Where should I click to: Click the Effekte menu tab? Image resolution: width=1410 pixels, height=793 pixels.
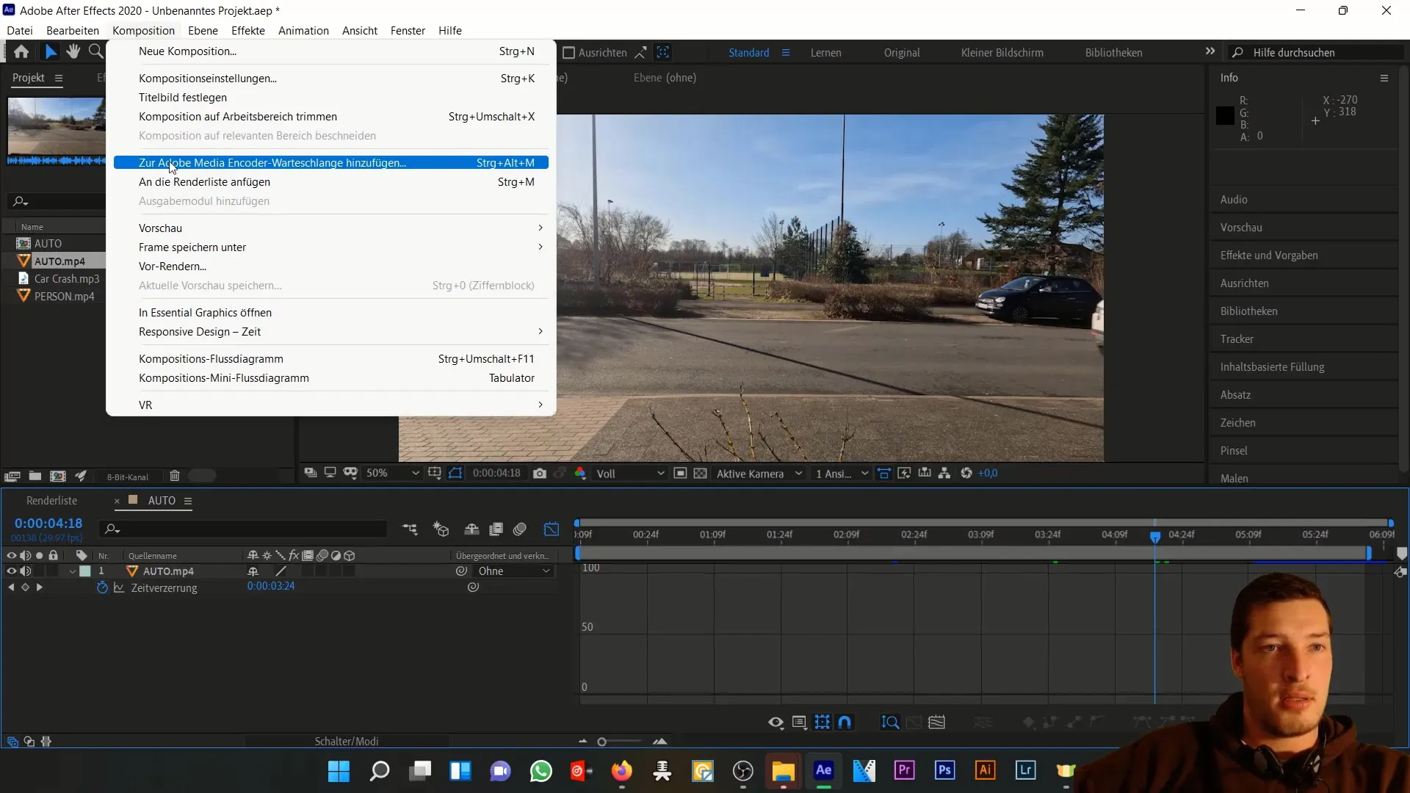[248, 30]
